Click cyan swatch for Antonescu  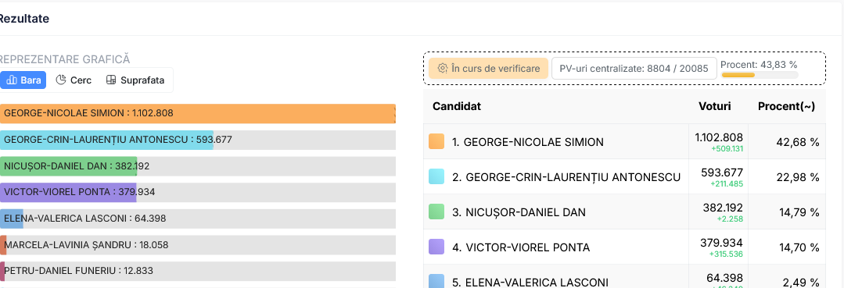pyautogui.click(x=436, y=176)
